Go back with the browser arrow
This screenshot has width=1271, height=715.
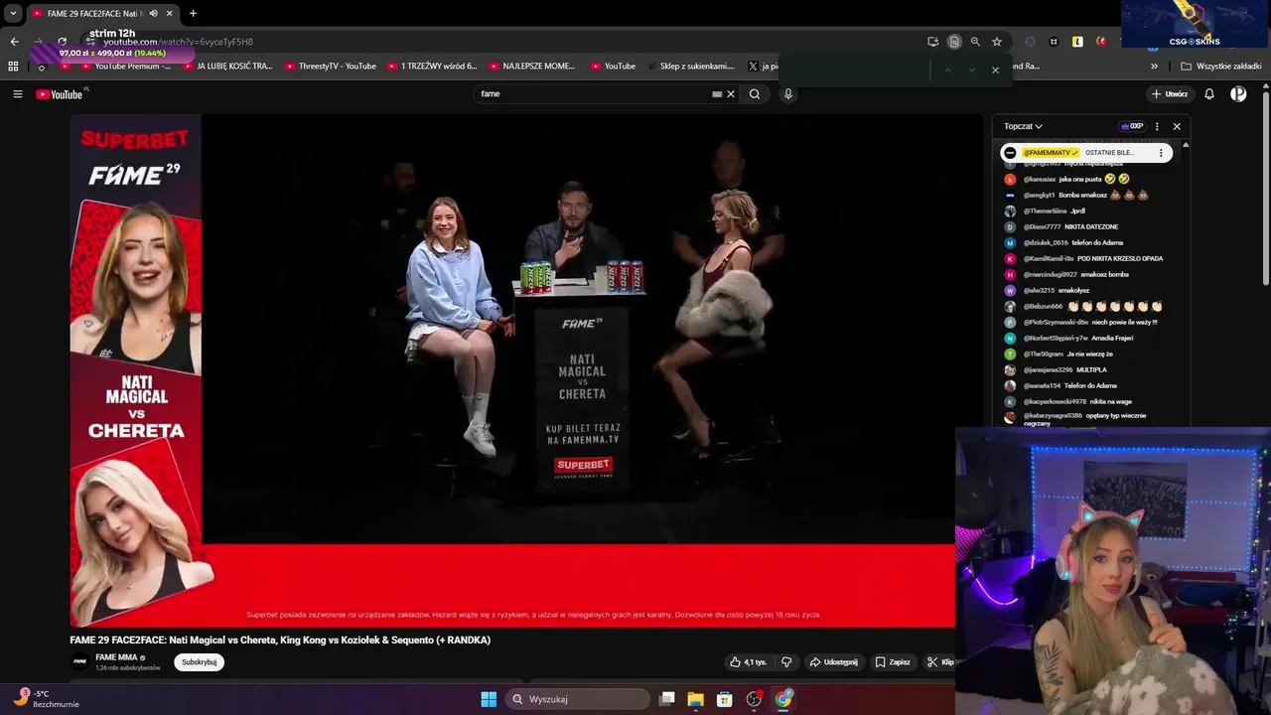click(14, 42)
